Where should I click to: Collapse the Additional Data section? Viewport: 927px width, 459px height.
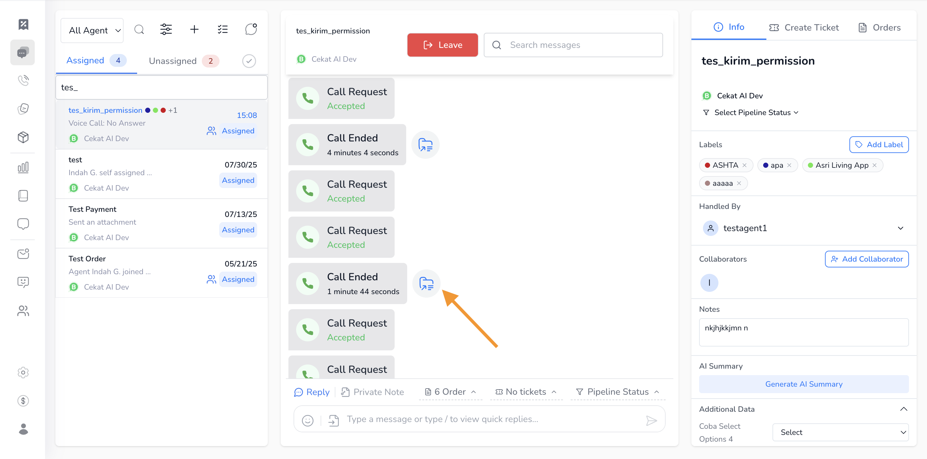point(903,409)
